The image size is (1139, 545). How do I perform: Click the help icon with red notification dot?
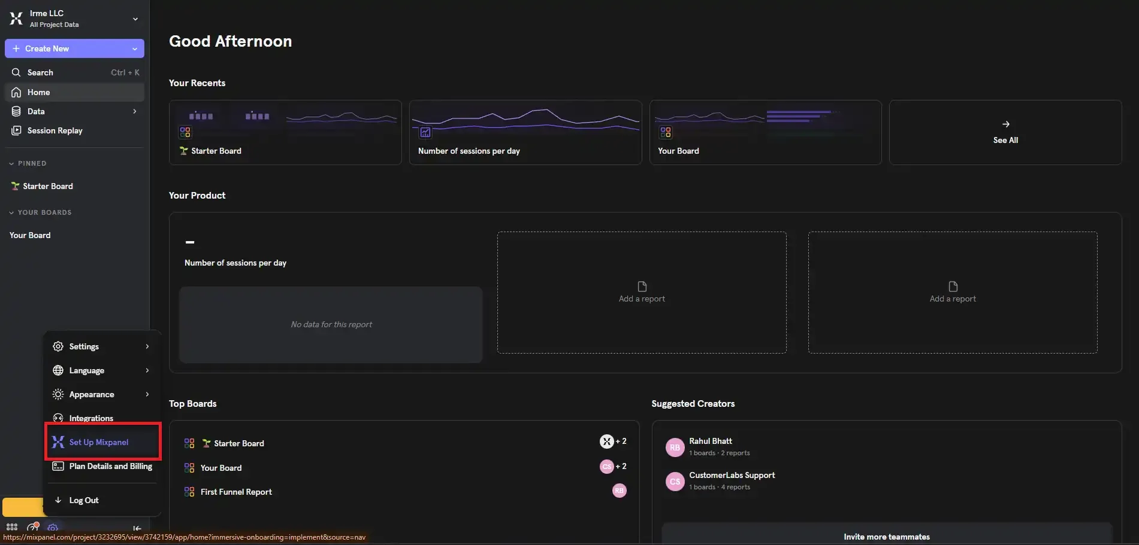[x=33, y=528]
